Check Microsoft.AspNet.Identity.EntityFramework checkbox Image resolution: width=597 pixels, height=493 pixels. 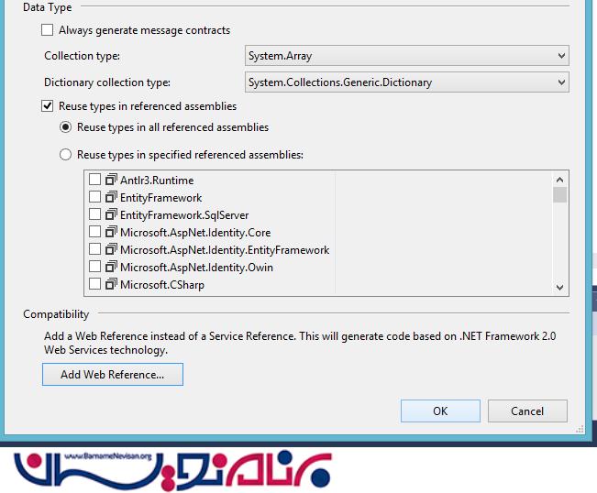click(x=94, y=249)
